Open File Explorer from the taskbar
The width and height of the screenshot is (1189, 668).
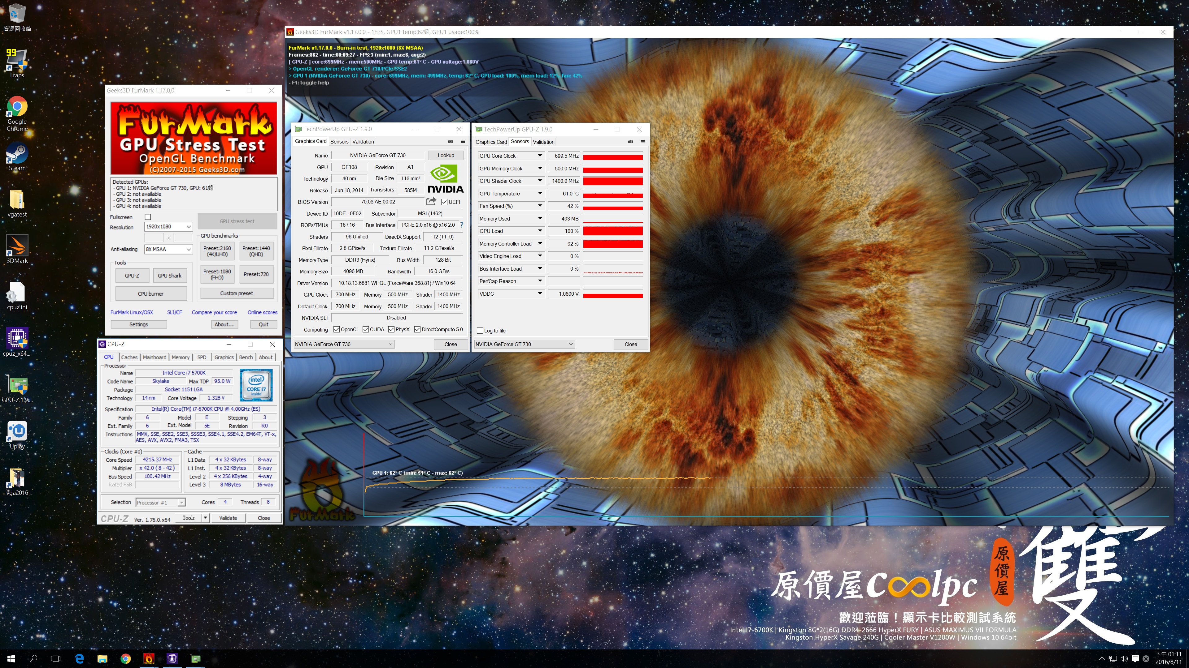click(102, 659)
